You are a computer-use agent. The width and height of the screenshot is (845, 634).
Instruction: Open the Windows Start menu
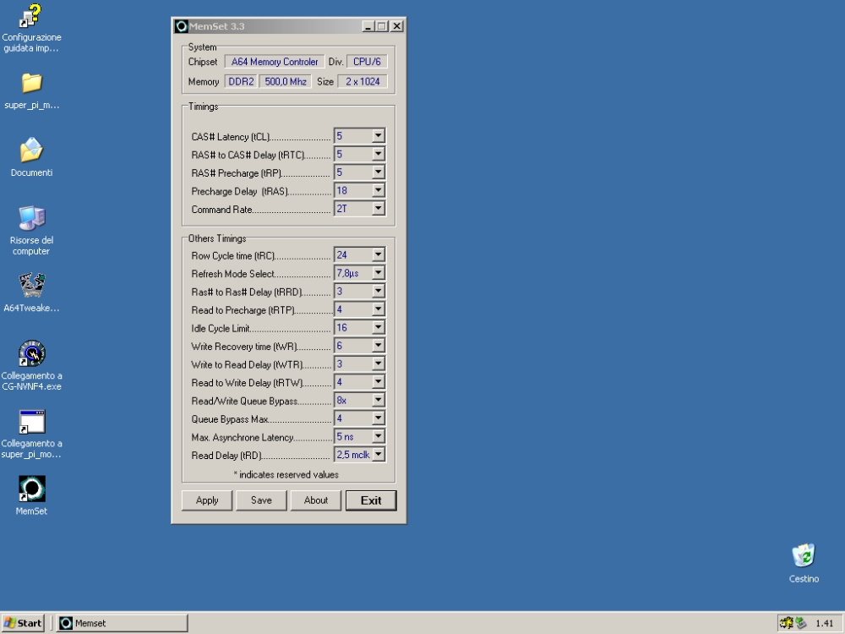click(23, 623)
